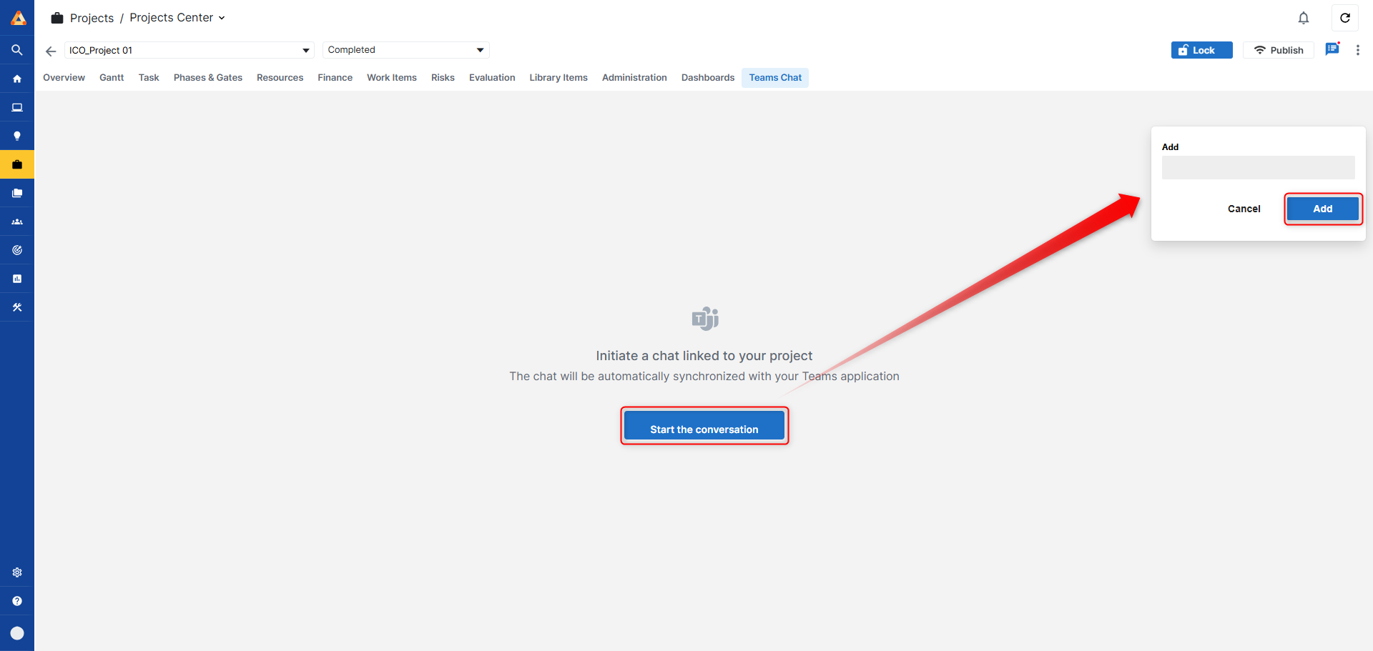Click the help question mark icon
The image size is (1373, 651).
(17, 601)
